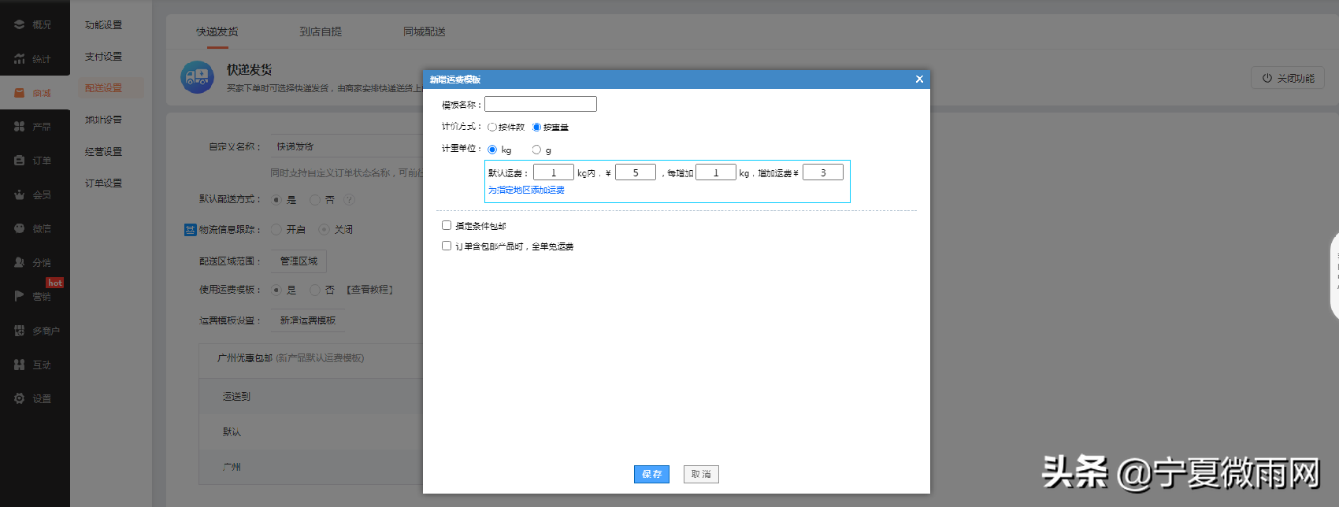Open the 多商户 multi-merchant icon
The height and width of the screenshot is (507, 1339).
(19, 331)
